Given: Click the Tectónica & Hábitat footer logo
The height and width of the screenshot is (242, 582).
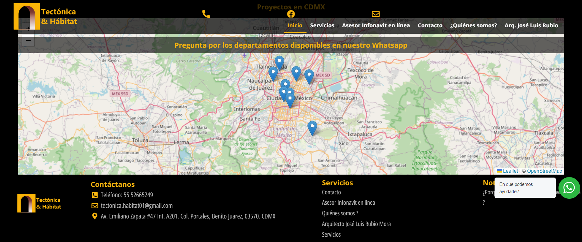Looking at the screenshot, I should 39,203.
